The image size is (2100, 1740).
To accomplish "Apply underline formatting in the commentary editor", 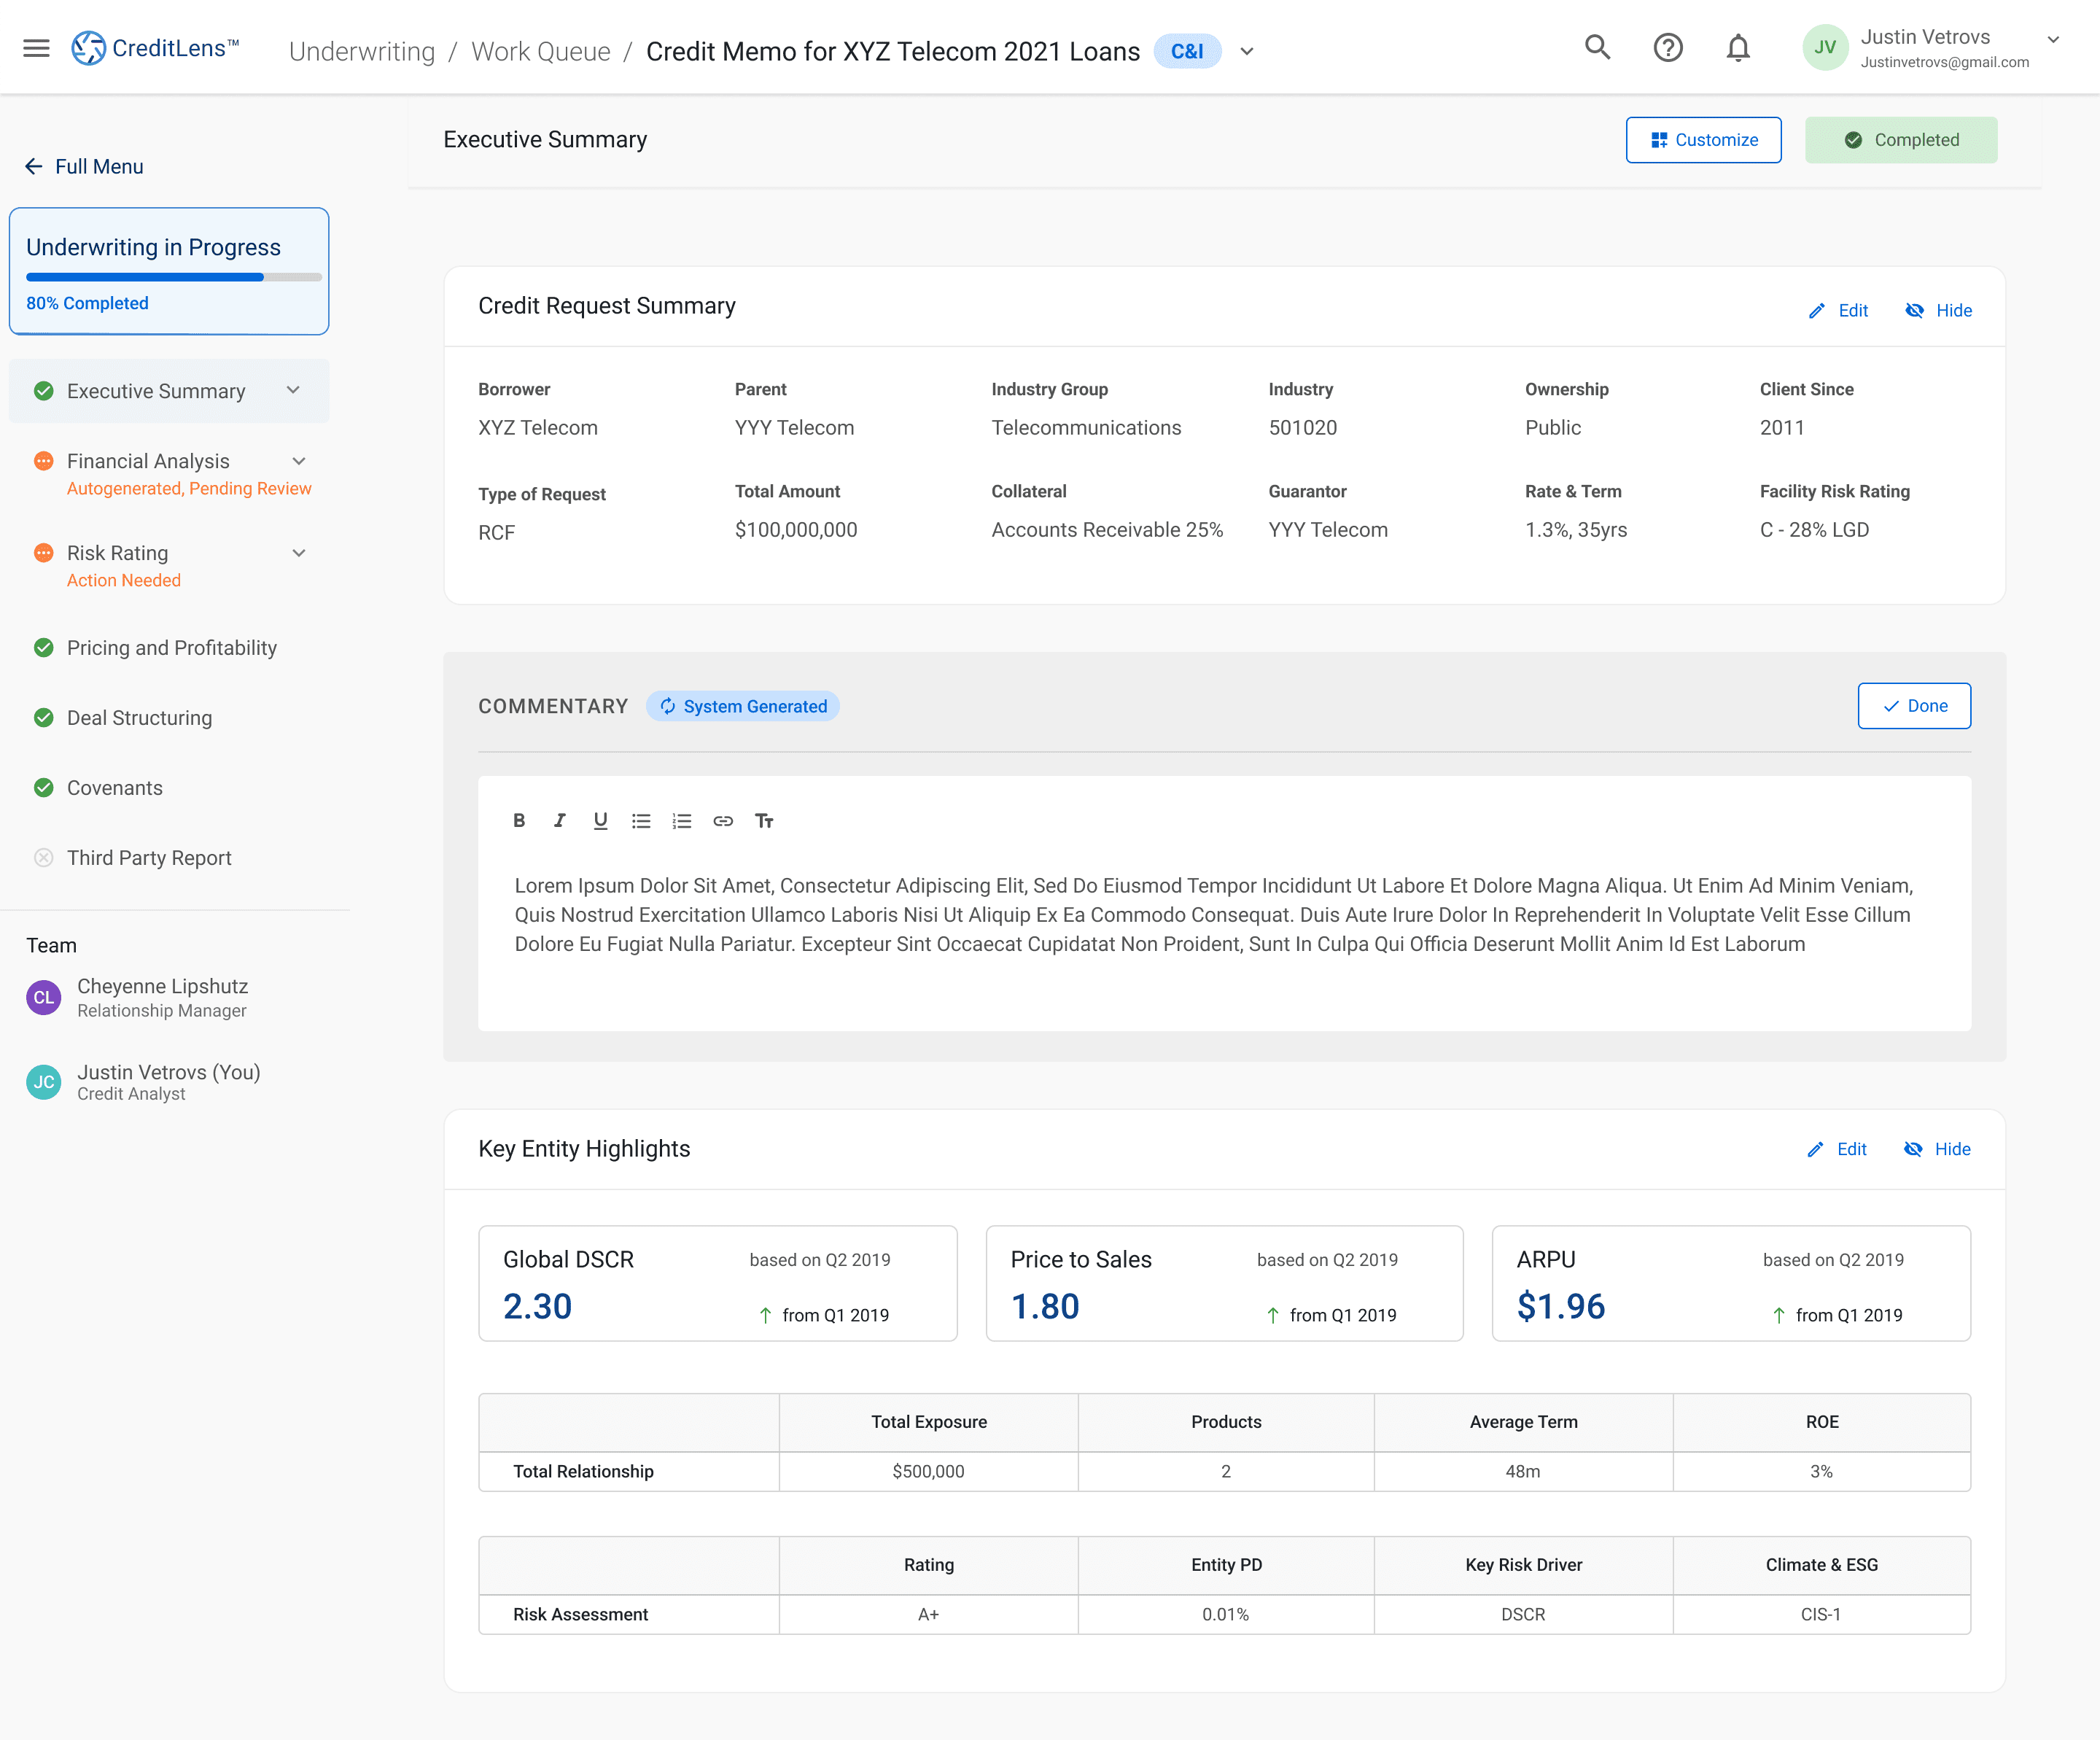I will [600, 821].
